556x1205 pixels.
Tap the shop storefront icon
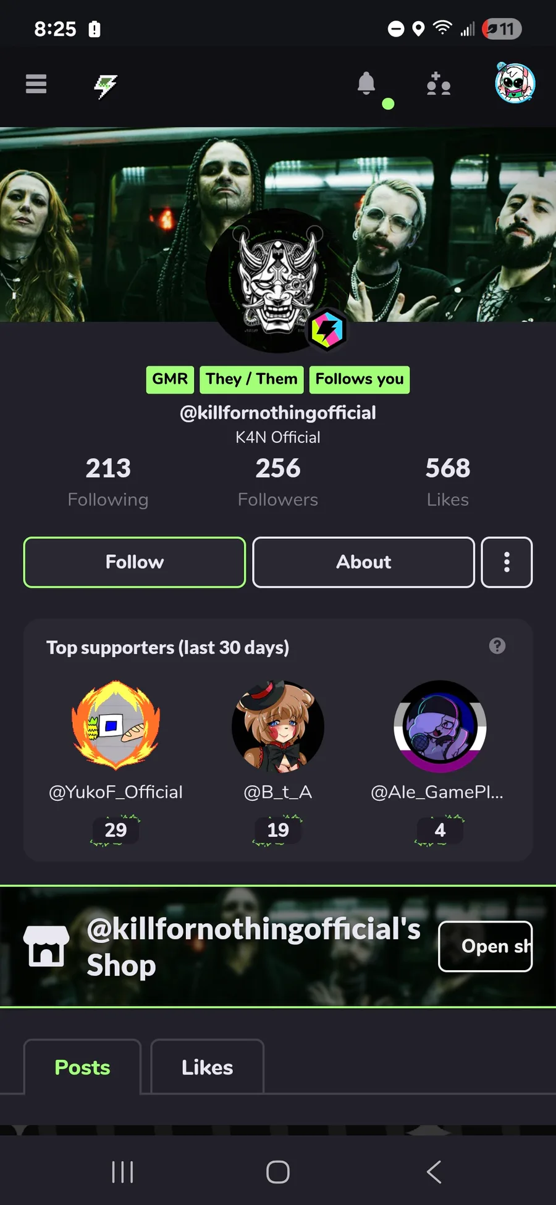coord(46,946)
